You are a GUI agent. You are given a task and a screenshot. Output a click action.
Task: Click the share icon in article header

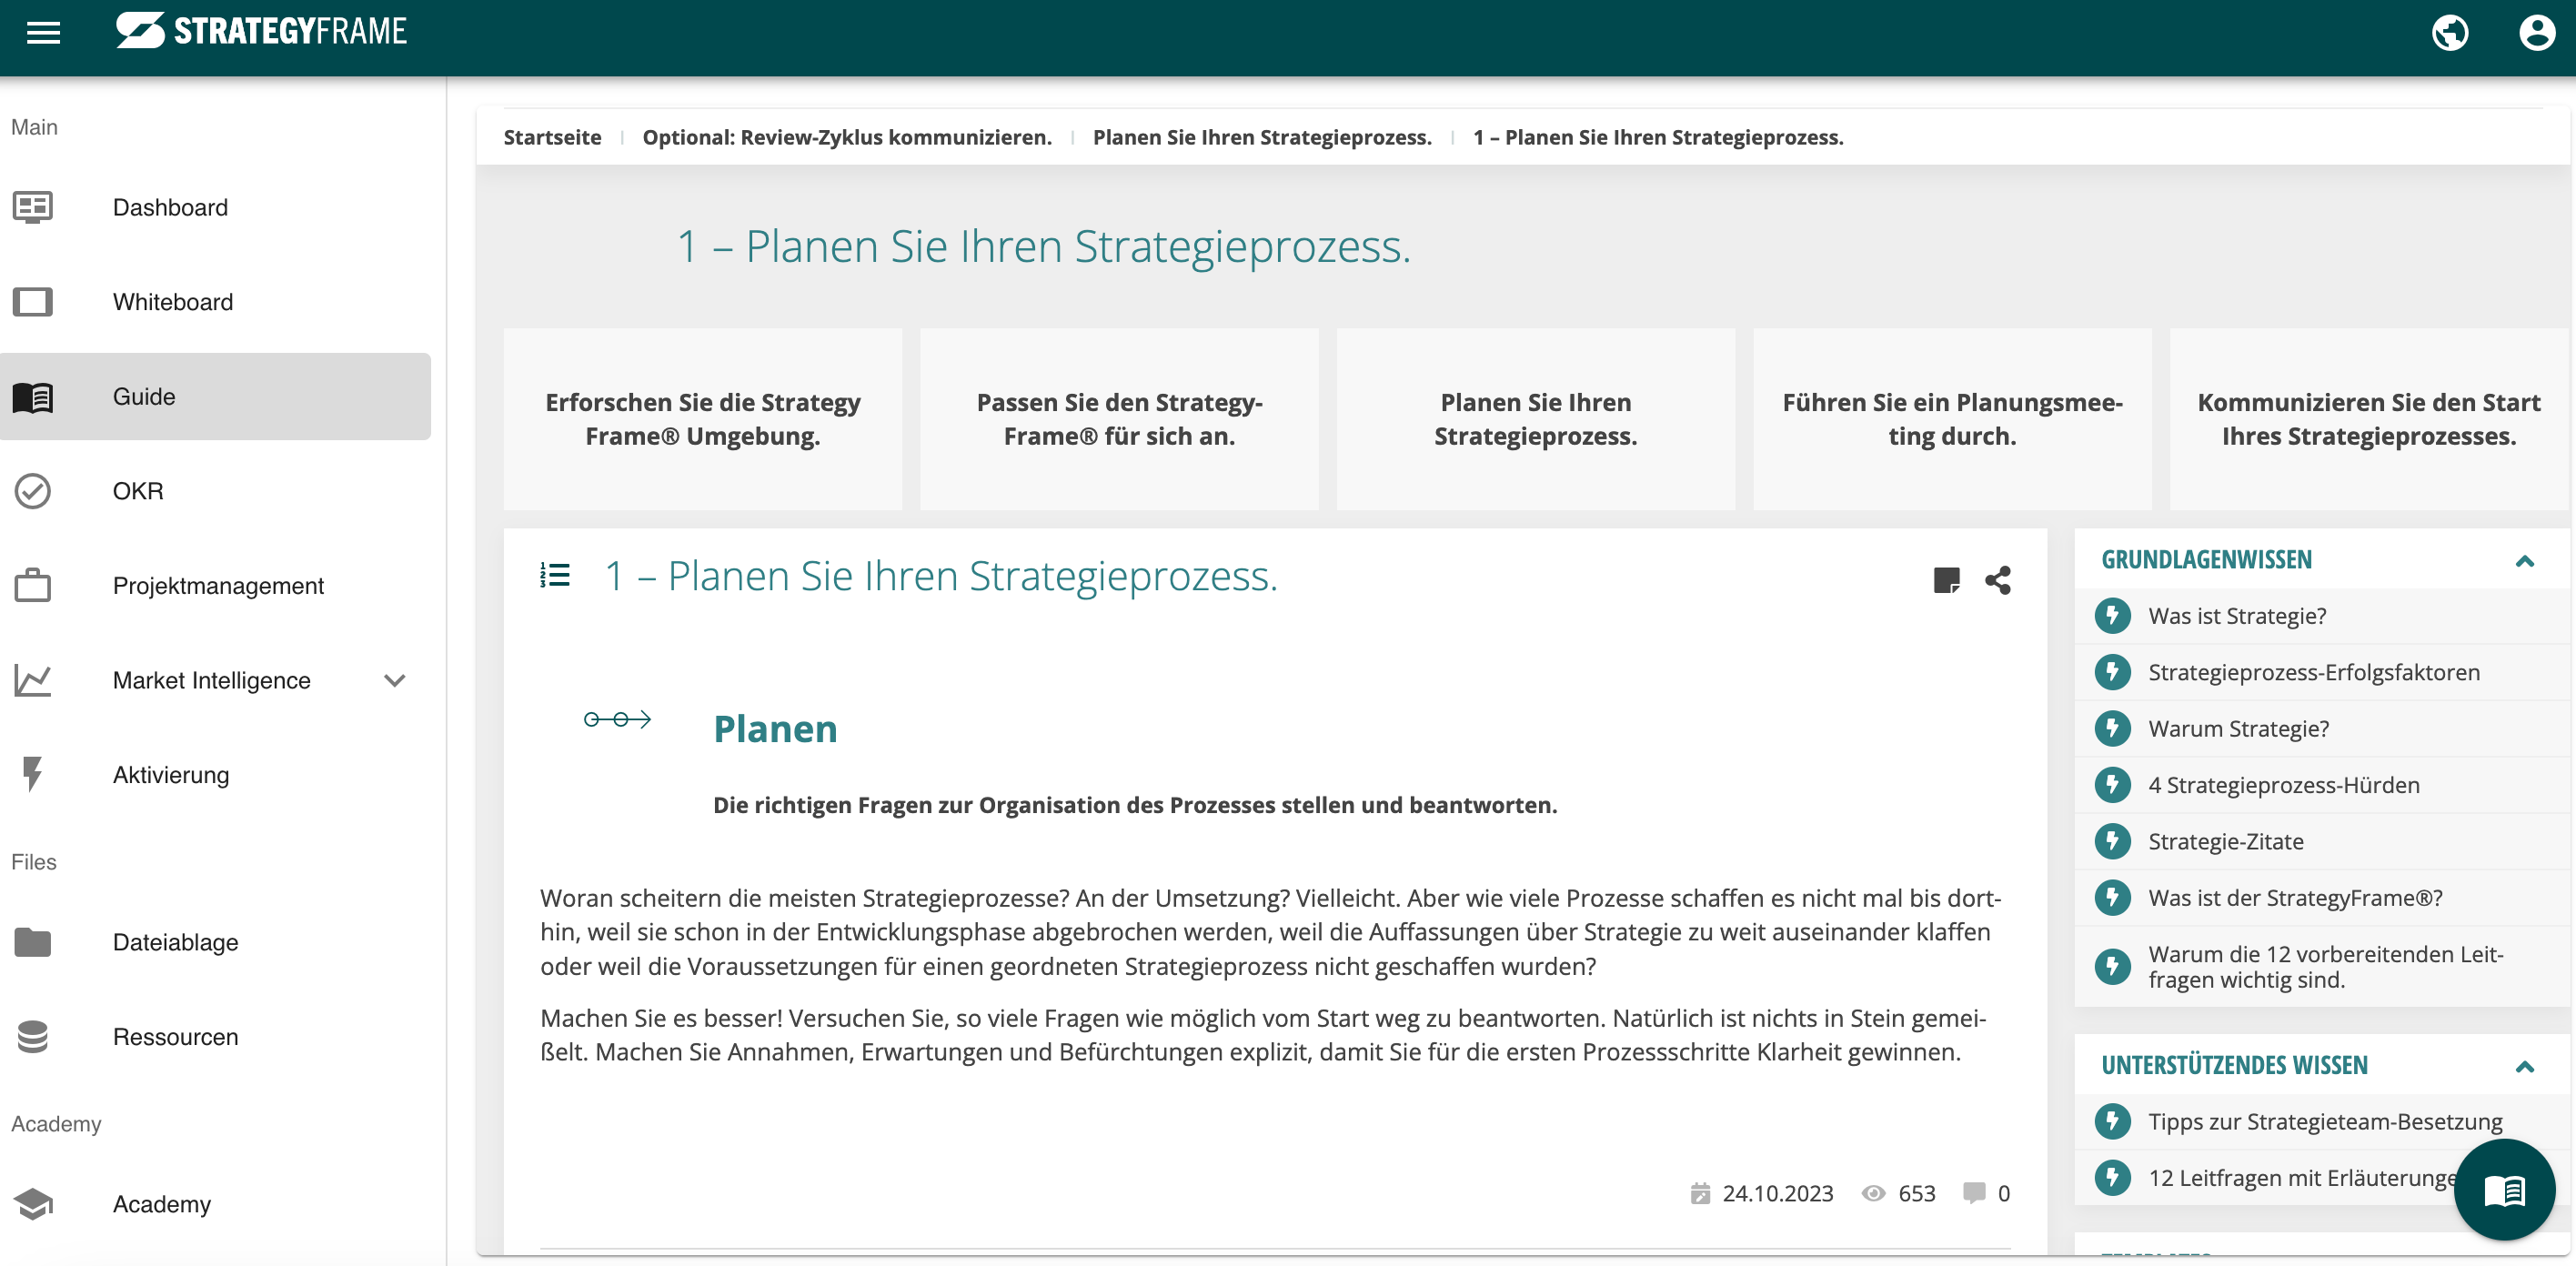pyautogui.click(x=1997, y=580)
